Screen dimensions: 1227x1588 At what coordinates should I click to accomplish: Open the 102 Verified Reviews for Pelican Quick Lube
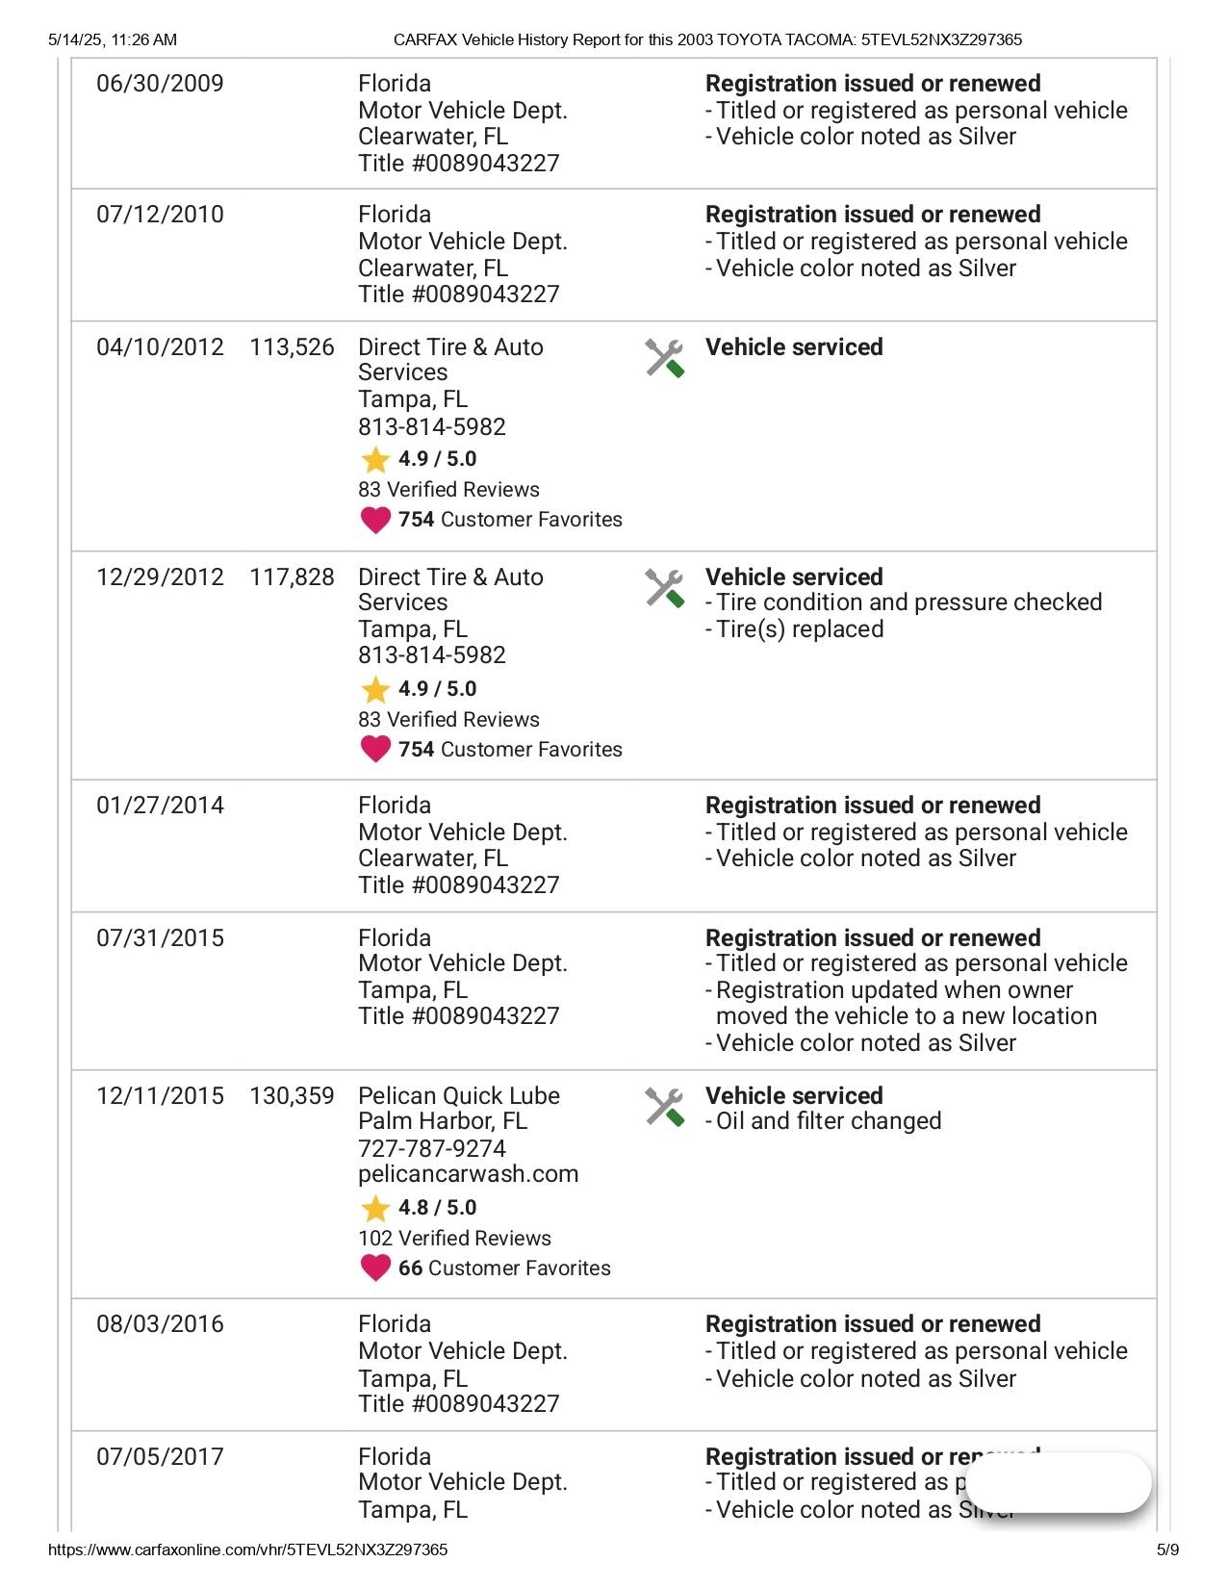(x=454, y=1239)
